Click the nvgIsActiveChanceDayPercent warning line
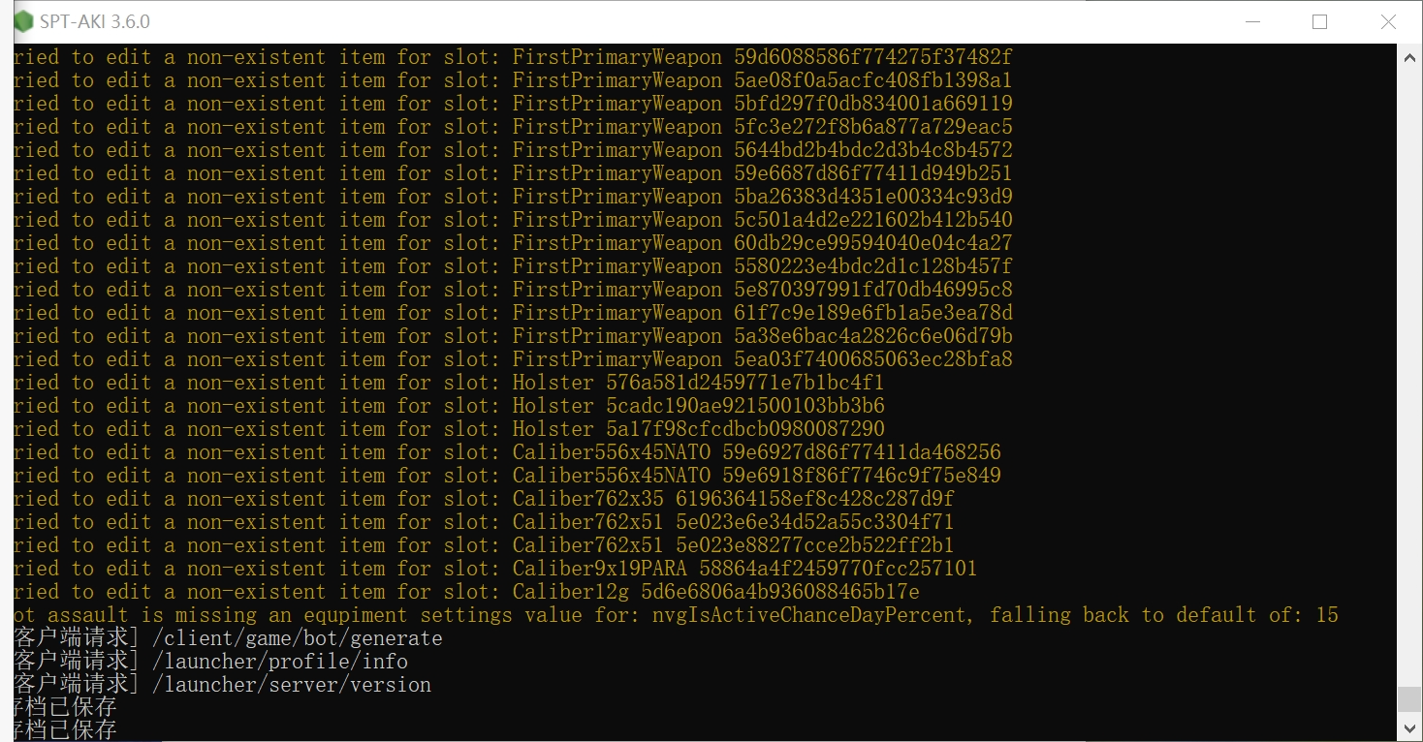The width and height of the screenshot is (1423, 742). point(676,615)
